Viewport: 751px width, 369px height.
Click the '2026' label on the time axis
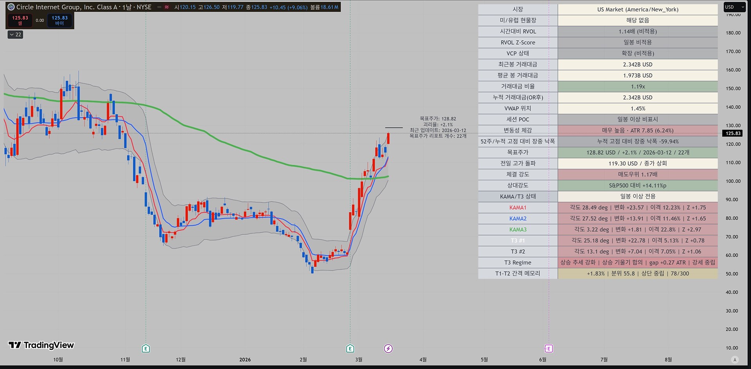[245, 360]
